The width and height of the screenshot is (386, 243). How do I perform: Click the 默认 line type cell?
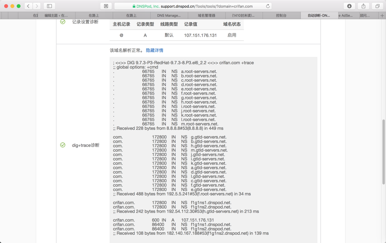click(x=169, y=35)
